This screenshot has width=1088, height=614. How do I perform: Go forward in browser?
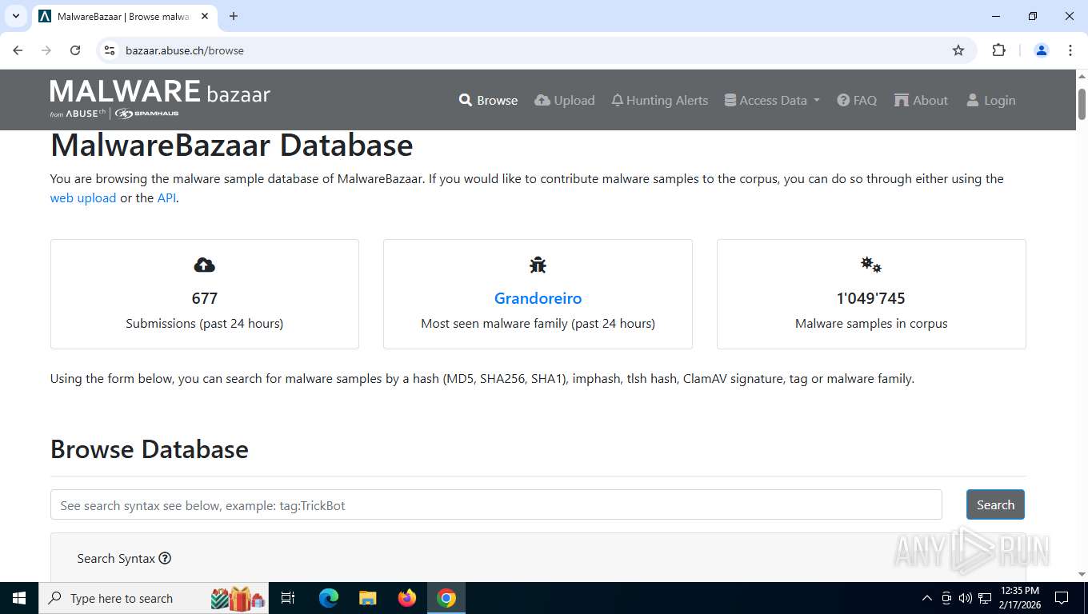point(46,50)
